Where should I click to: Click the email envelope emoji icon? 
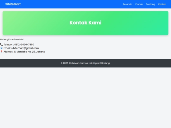tap(1, 48)
